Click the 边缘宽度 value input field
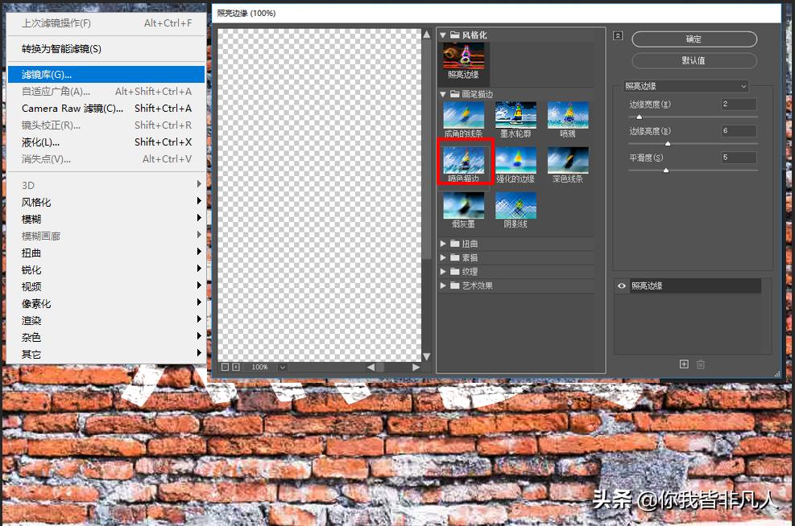This screenshot has width=795, height=526. point(738,104)
